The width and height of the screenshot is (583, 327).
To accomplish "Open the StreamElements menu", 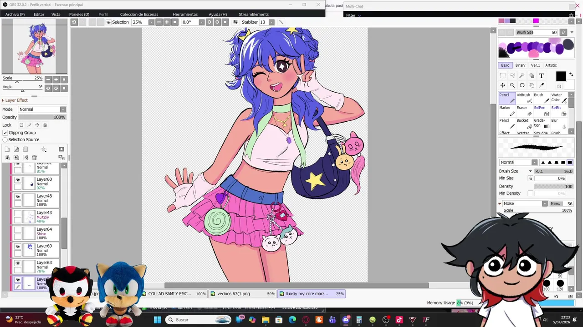I will tap(254, 14).
